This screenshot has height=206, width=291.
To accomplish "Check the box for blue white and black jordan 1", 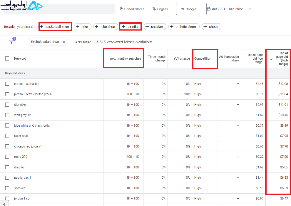I will (7, 125).
